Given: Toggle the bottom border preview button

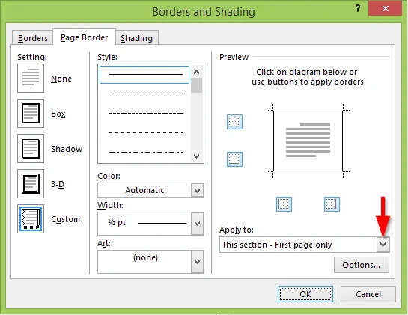Looking at the screenshot, I should click(x=234, y=159).
